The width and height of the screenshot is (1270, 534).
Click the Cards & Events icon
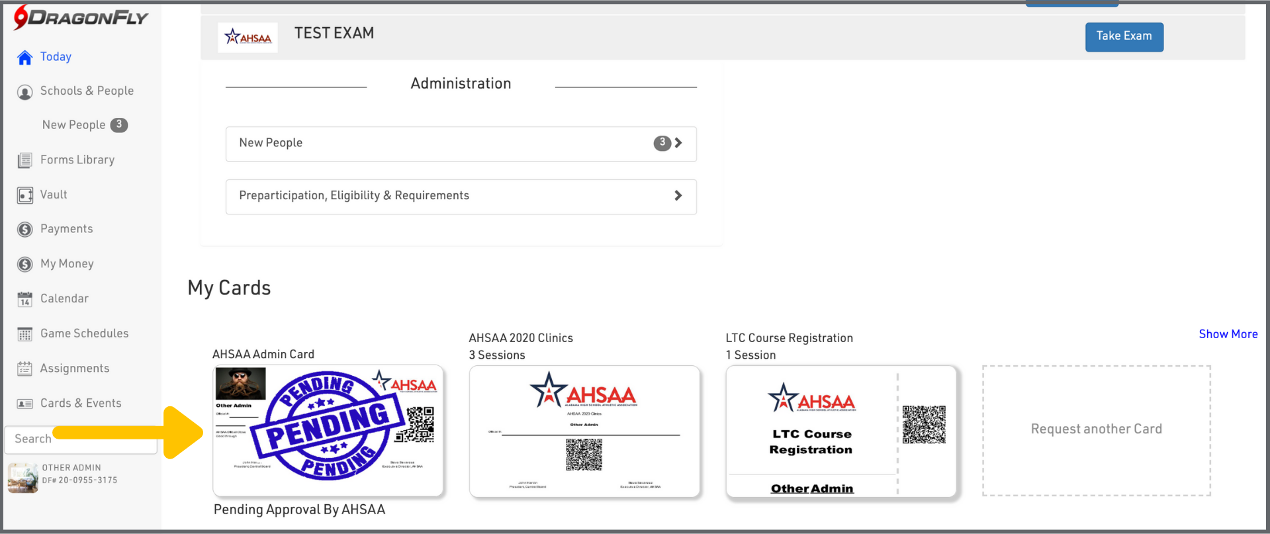coord(24,404)
